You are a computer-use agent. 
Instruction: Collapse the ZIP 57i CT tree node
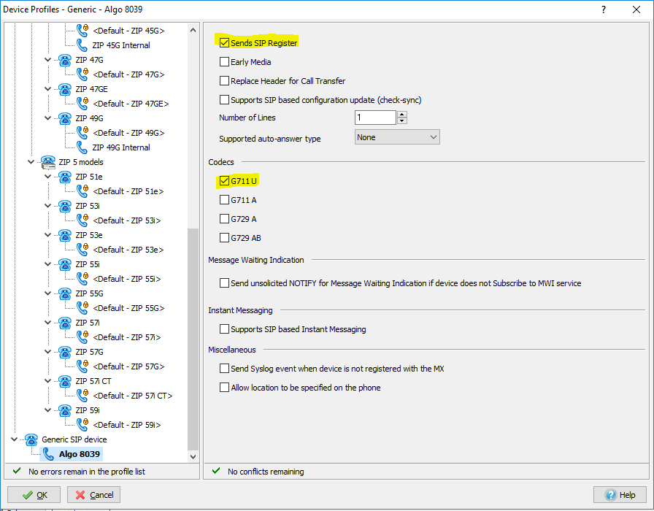(x=48, y=381)
